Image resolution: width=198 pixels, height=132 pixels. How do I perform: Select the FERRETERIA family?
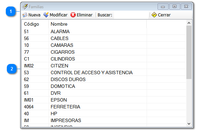(104, 107)
